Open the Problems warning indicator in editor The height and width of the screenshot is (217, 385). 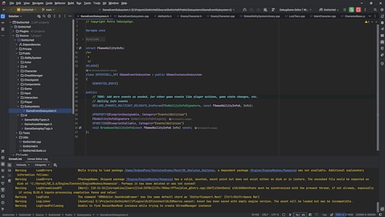(x=367, y=22)
